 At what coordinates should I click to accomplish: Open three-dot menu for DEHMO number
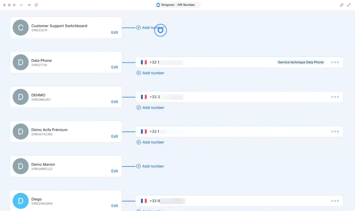pyautogui.click(x=335, y=97)
